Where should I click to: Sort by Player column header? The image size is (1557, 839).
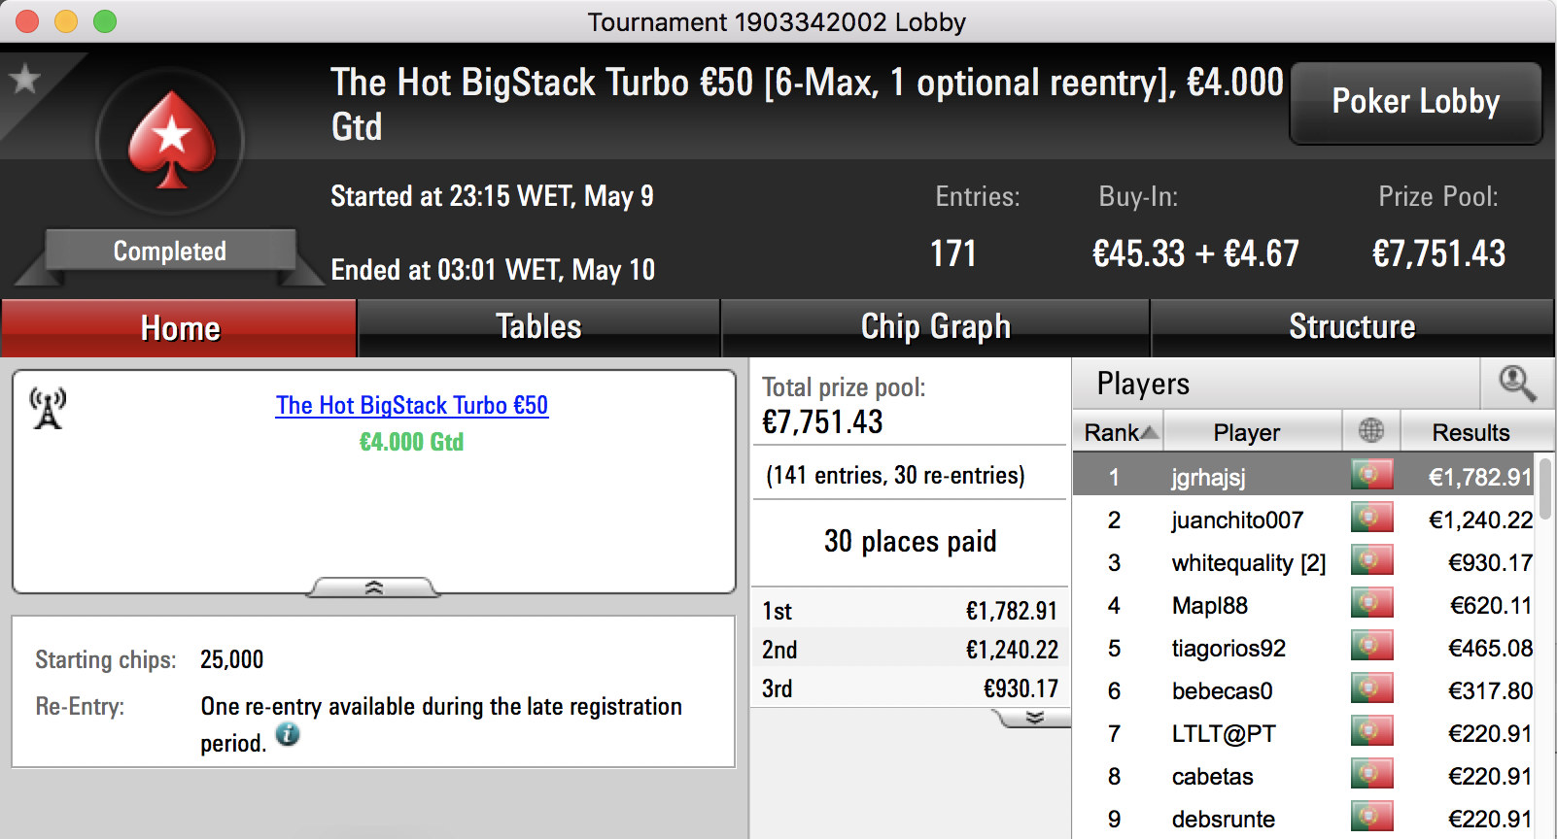click(1247, 431)
